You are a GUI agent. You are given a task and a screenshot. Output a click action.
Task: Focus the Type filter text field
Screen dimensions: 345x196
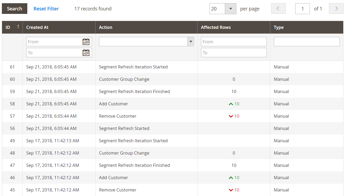pyautogui.click(x=307, y=42)
